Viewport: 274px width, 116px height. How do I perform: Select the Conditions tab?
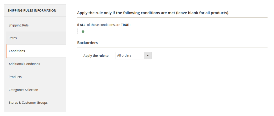[17, 51]
